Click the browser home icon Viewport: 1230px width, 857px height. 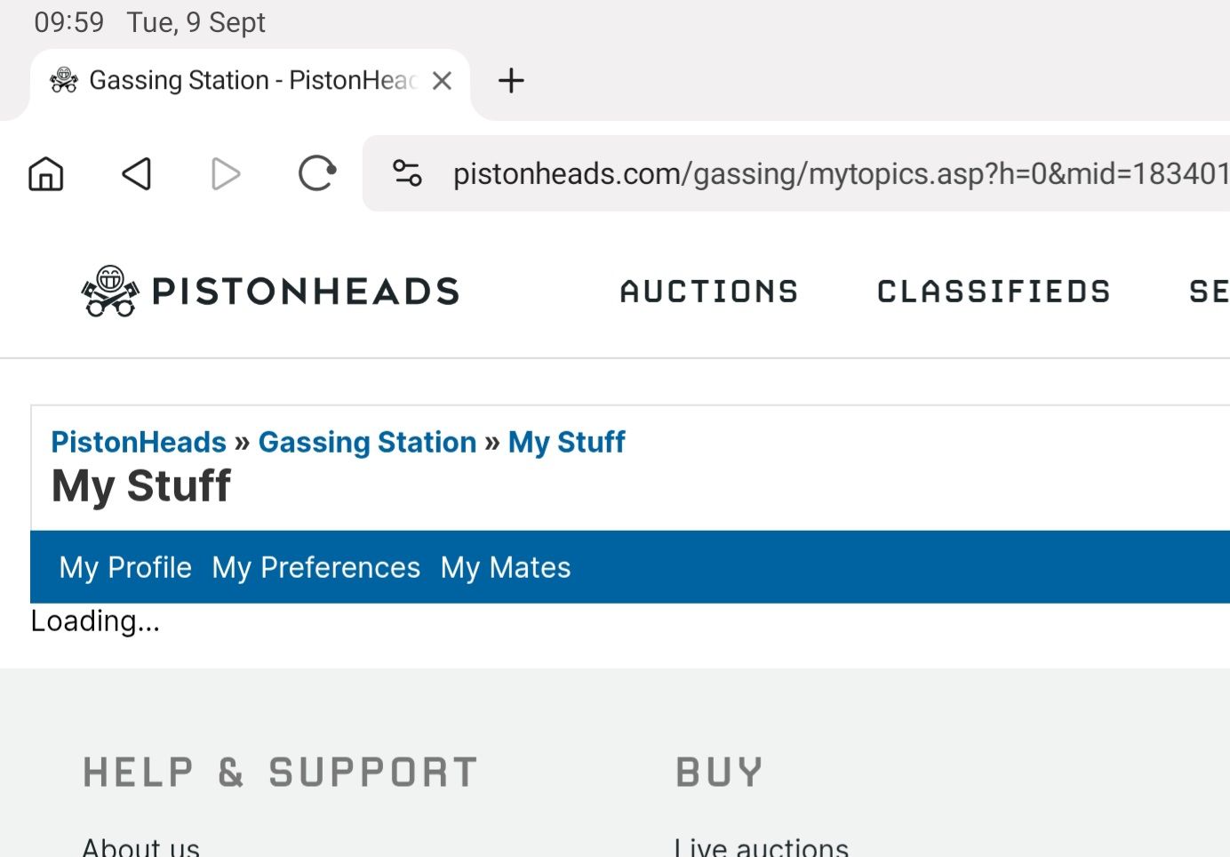46,173
